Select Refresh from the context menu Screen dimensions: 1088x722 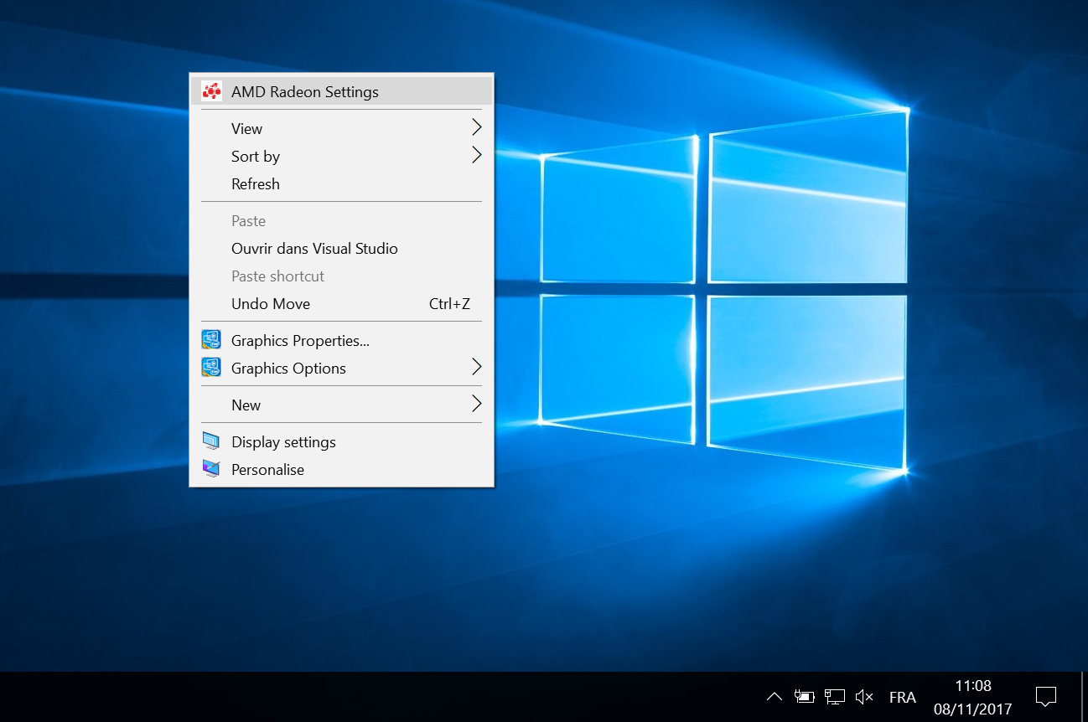click(256, 184)
